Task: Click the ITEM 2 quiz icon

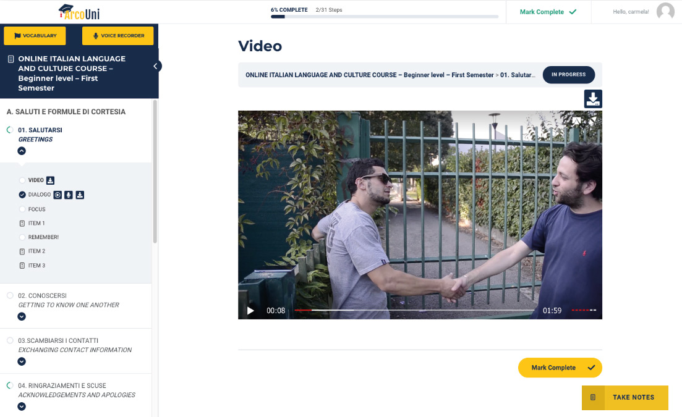Action: point(22,251)
